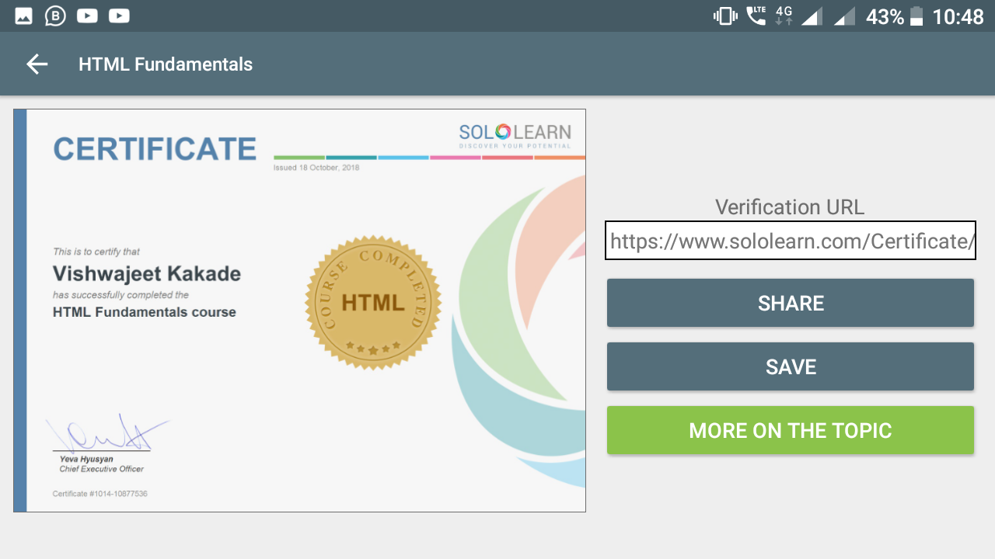Open MORE ON THE TOPIC

coord(791,430)
